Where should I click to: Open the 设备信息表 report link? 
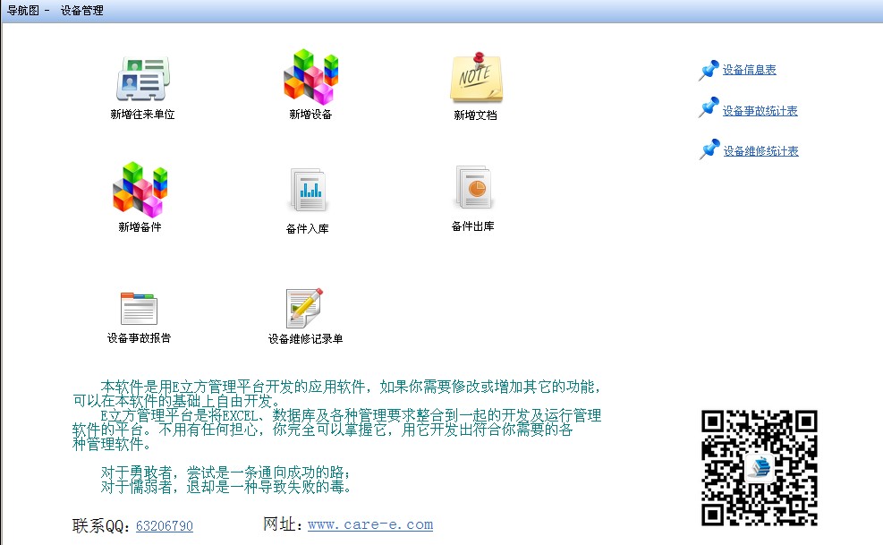tap(749, 70)
